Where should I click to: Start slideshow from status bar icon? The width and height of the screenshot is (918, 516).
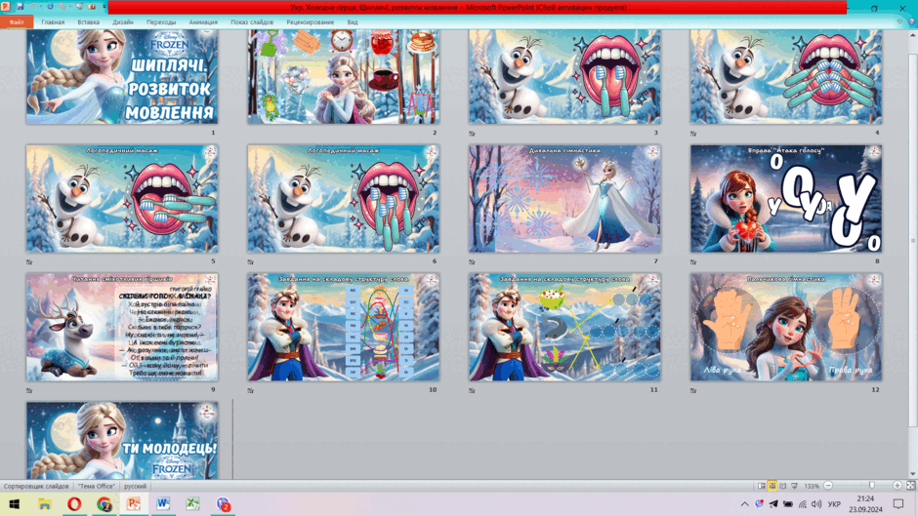795,486
